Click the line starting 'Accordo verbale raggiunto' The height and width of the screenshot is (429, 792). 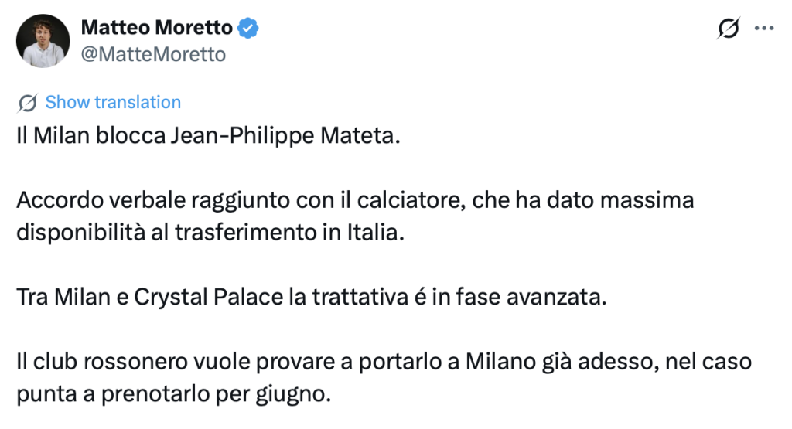click(x=355, y=200)
